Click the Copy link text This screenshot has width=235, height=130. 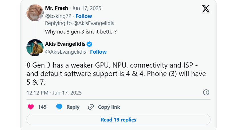click(x=109, y=107)
